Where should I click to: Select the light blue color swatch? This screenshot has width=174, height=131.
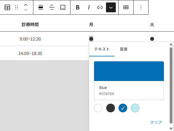click(135, 108)
